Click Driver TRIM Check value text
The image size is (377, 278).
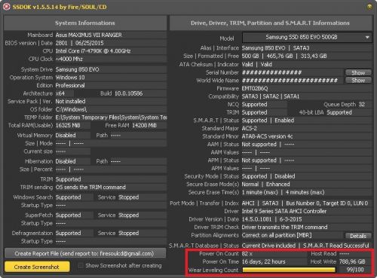click(284, 228)
